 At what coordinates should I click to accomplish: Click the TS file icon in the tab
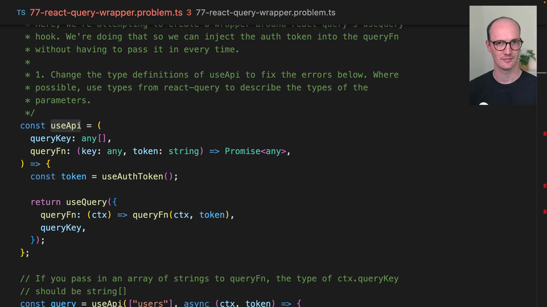[x=21, y=13]
